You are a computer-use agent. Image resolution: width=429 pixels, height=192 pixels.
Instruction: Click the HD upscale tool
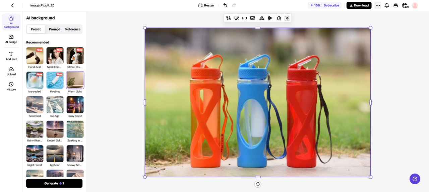tap(244, 18)
